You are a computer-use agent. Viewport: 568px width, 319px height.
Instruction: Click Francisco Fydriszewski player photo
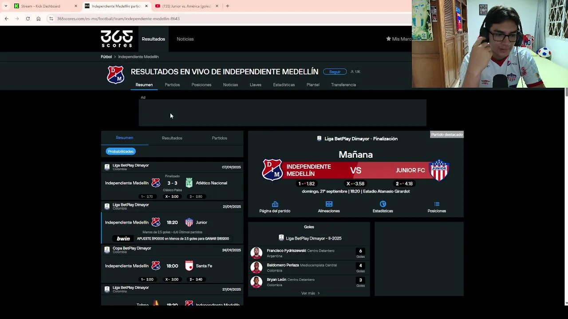click(x=256, y=253)
